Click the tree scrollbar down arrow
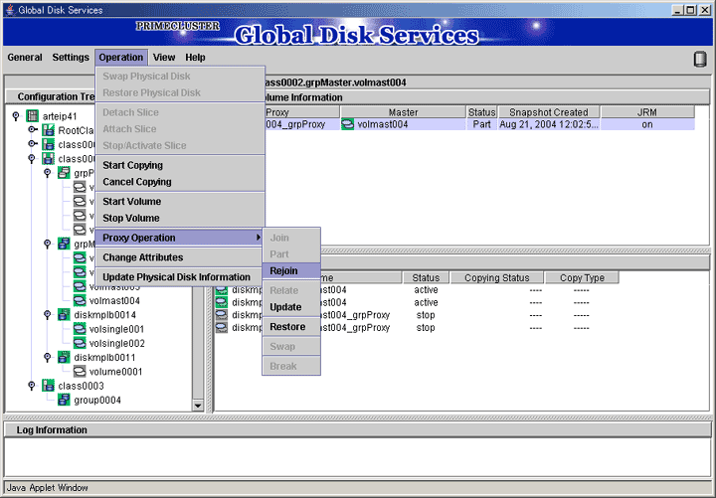The height and width of the screenshot is (498, 716). click(198, 406)
